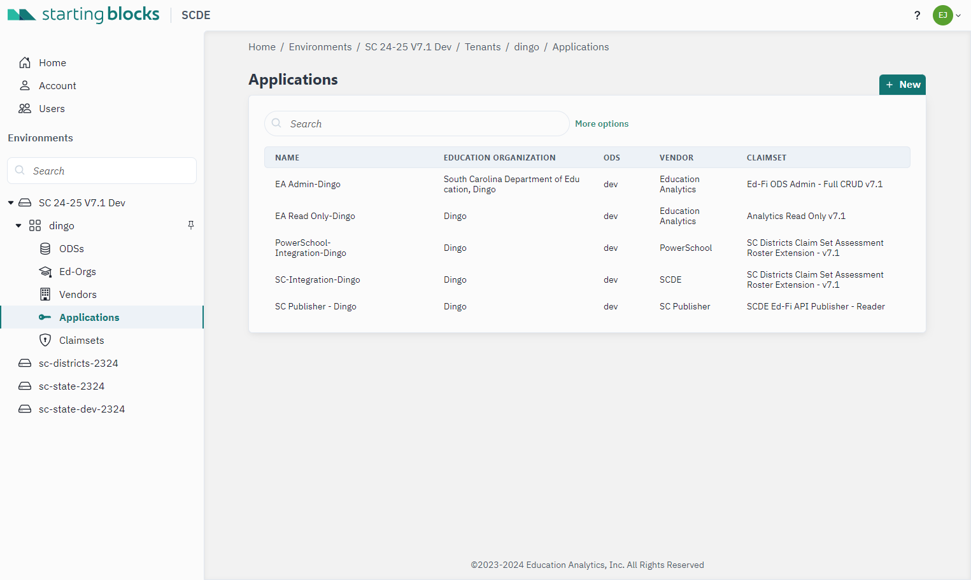Image resolution: width=971 pixels, height=580 pixels.
Task: Click the Users people icon
Action: 25,108
